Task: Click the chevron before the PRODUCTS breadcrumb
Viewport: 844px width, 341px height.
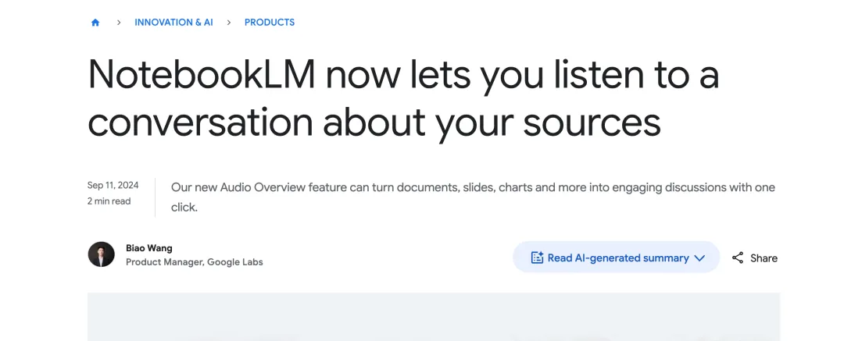Action: 229,23
